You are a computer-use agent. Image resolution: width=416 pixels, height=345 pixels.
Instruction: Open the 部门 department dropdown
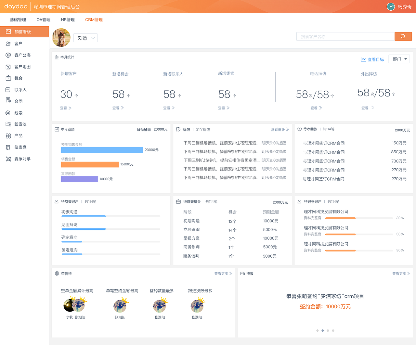pyautogui.click(x=399, y=59)
